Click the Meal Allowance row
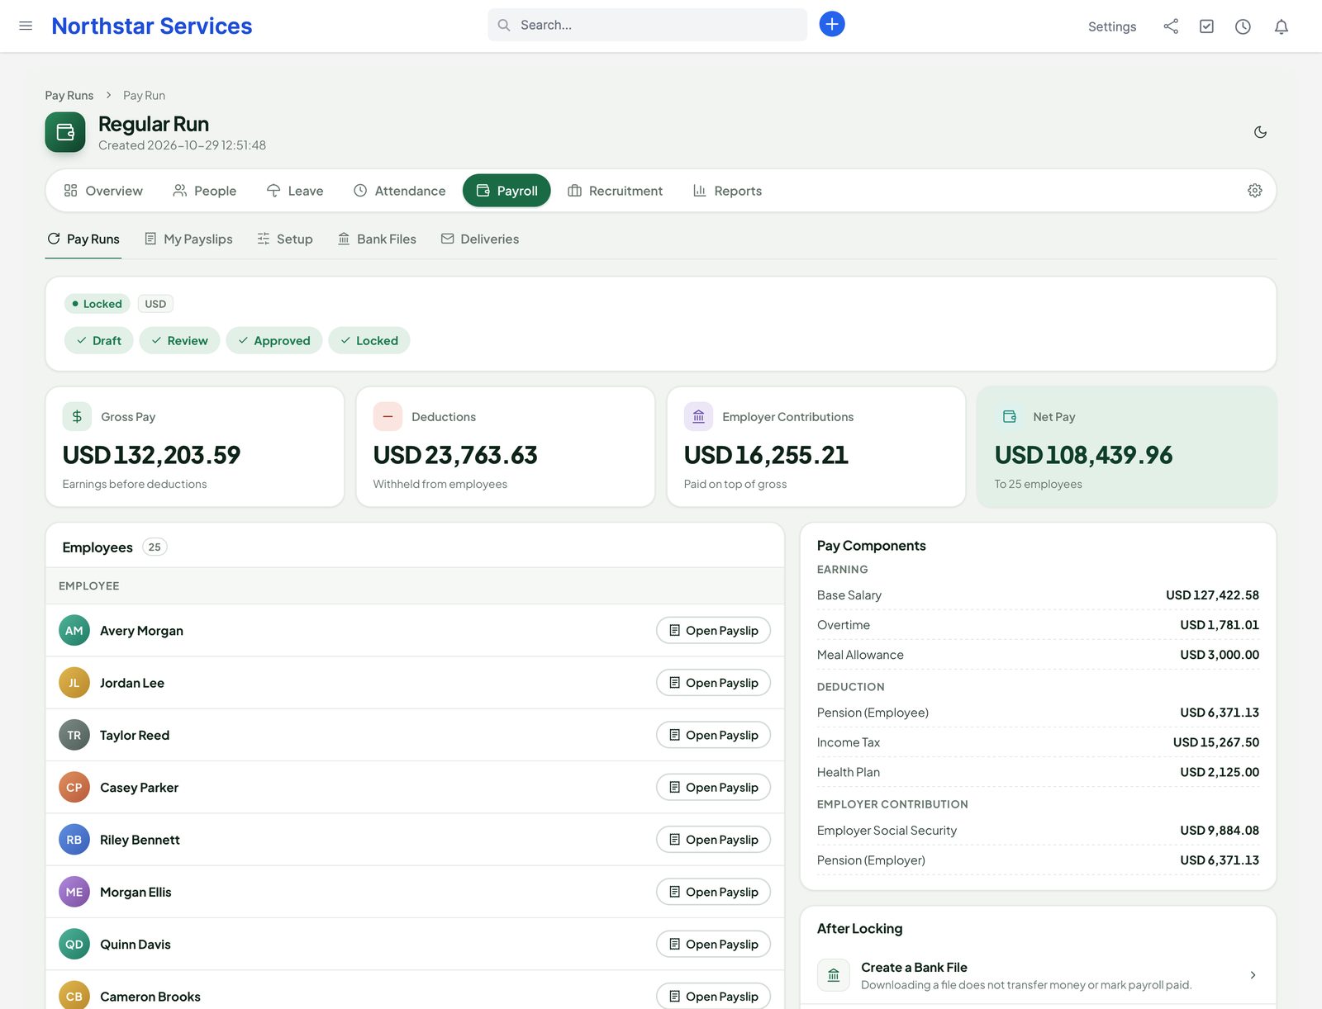 point(1038,655)
